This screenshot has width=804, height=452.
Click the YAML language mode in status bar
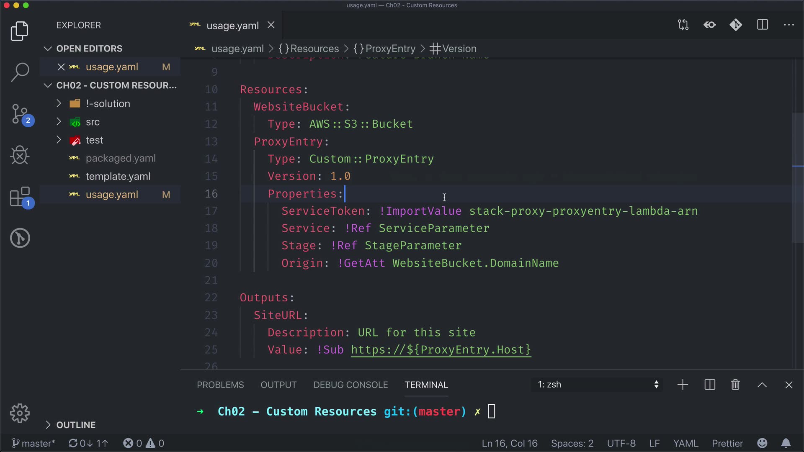685,443
